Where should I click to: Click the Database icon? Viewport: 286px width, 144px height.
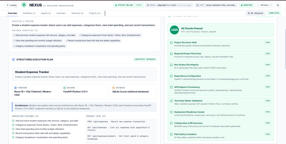[114, 88]
